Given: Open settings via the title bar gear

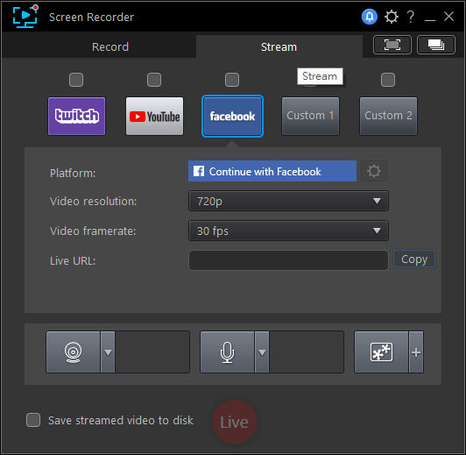Looking at the screenshot, I should pos(391,17).
